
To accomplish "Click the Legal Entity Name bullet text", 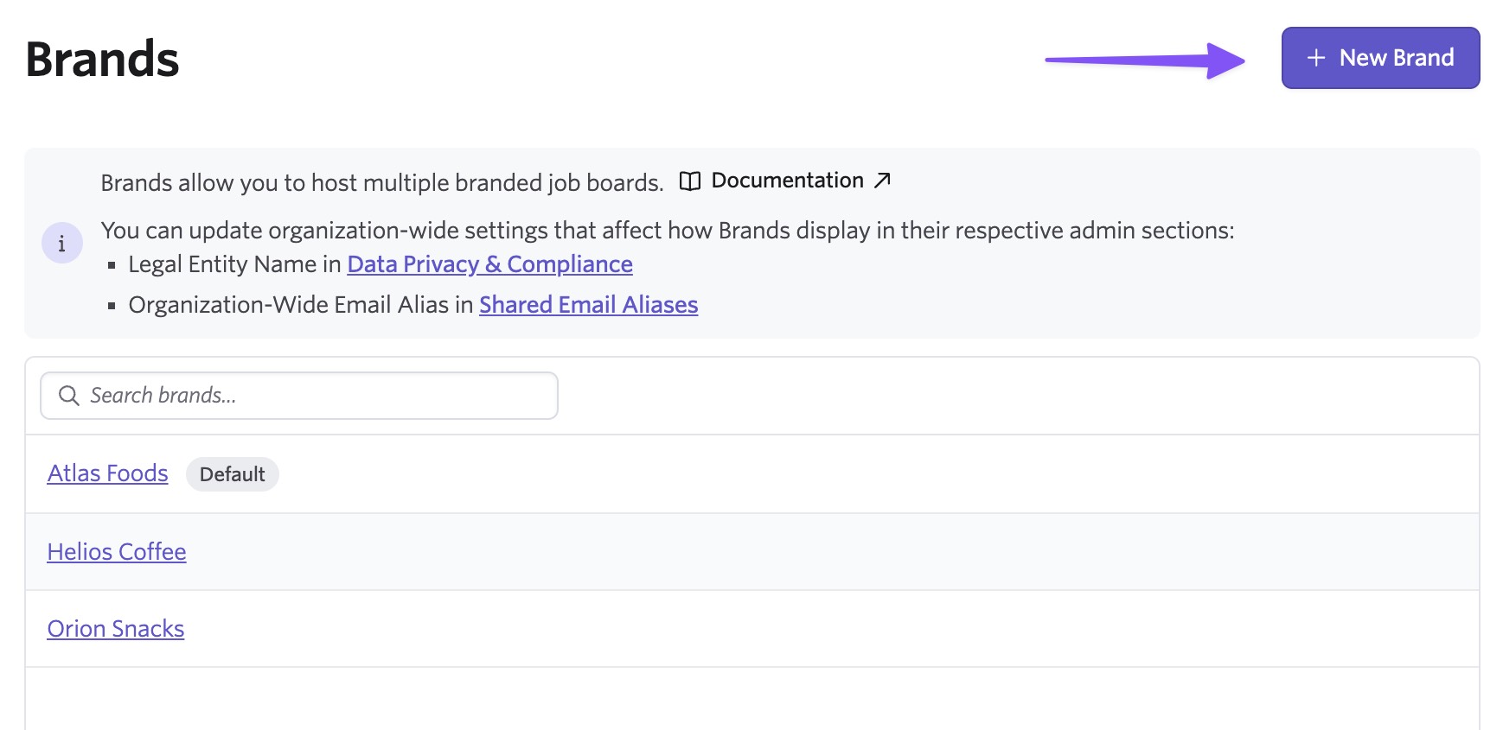I will 233,264.
